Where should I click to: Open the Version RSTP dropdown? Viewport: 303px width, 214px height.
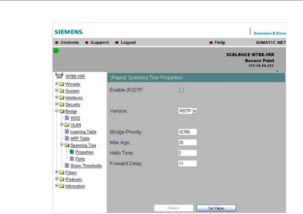pyautogui.click(x=195, y=111)
